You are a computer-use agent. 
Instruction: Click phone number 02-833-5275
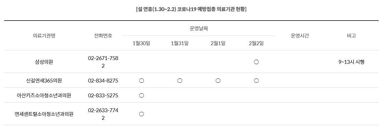point(103,95)
